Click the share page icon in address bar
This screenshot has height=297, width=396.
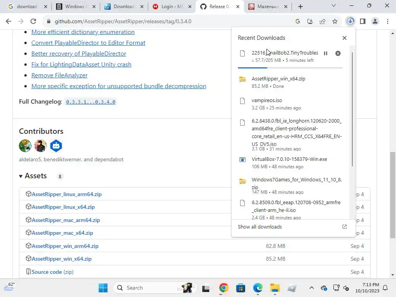tap(323, 21)
